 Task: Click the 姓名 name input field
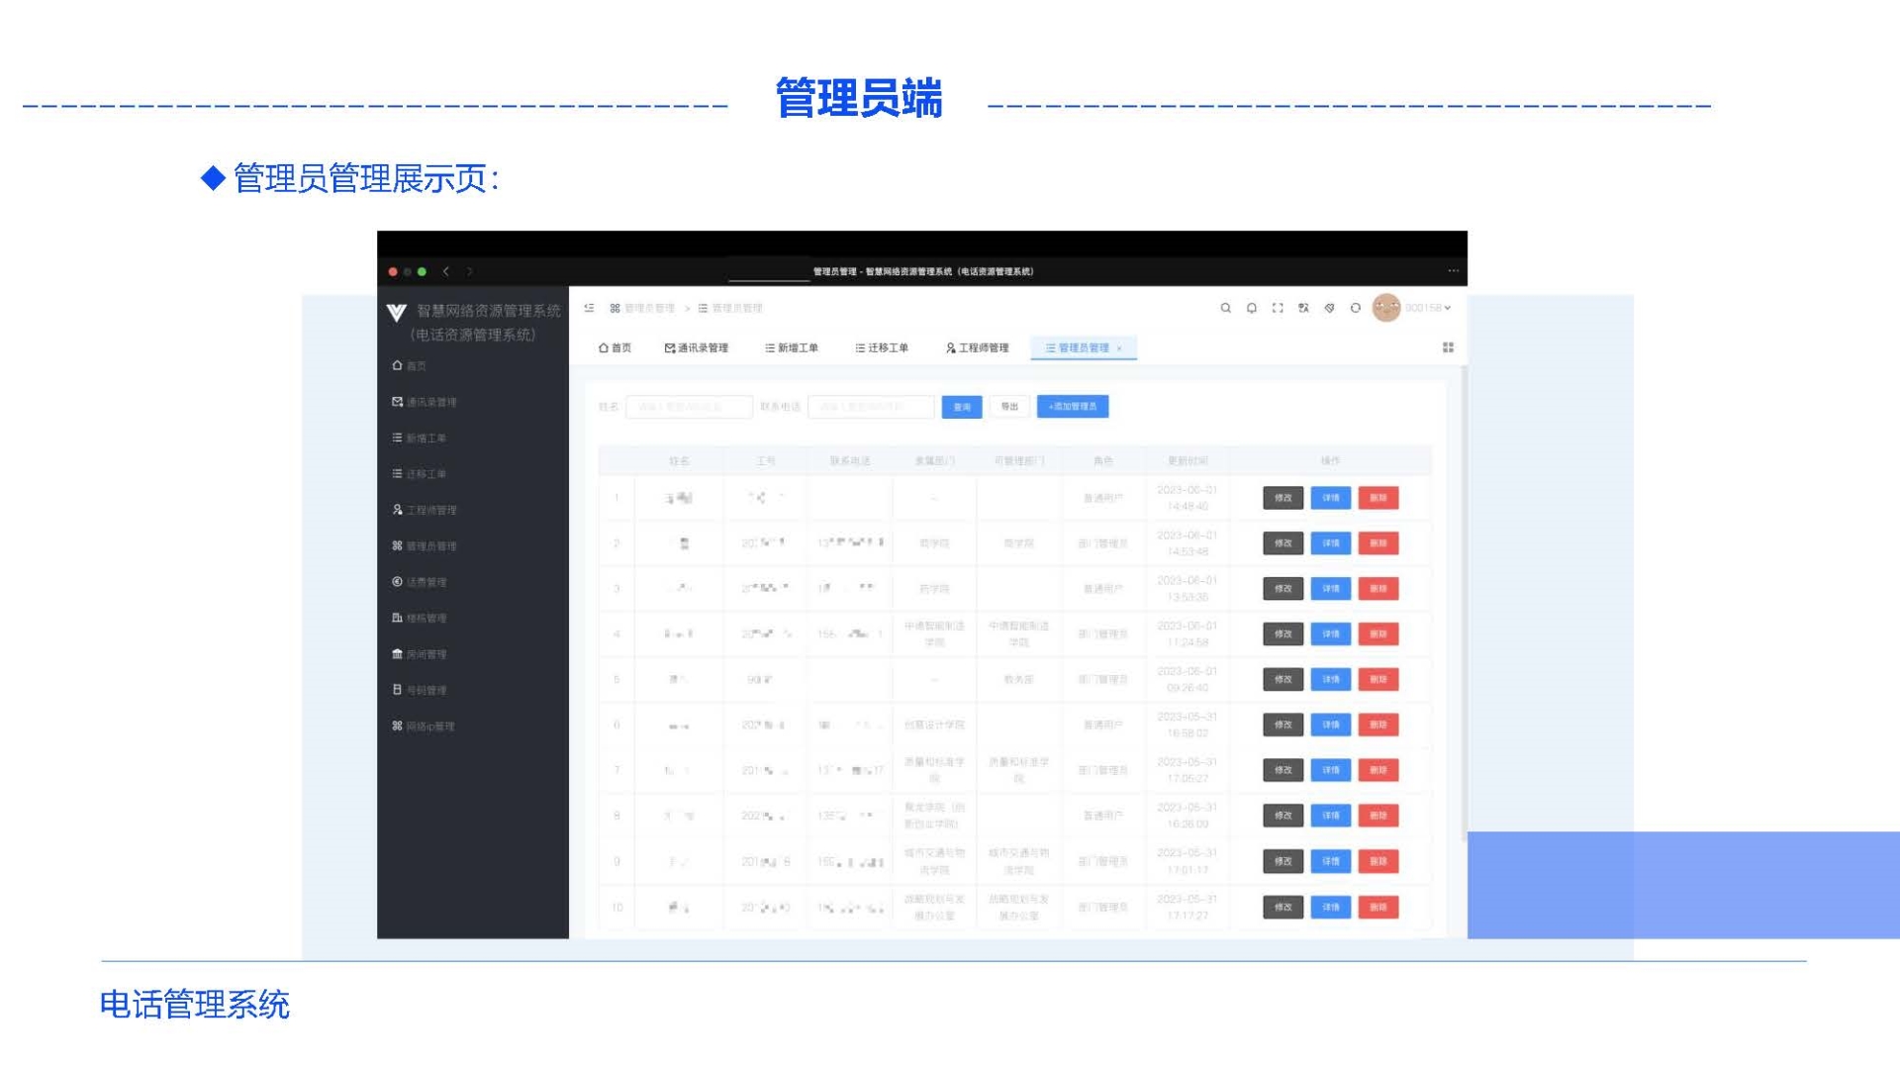click(x=689, y=407)
